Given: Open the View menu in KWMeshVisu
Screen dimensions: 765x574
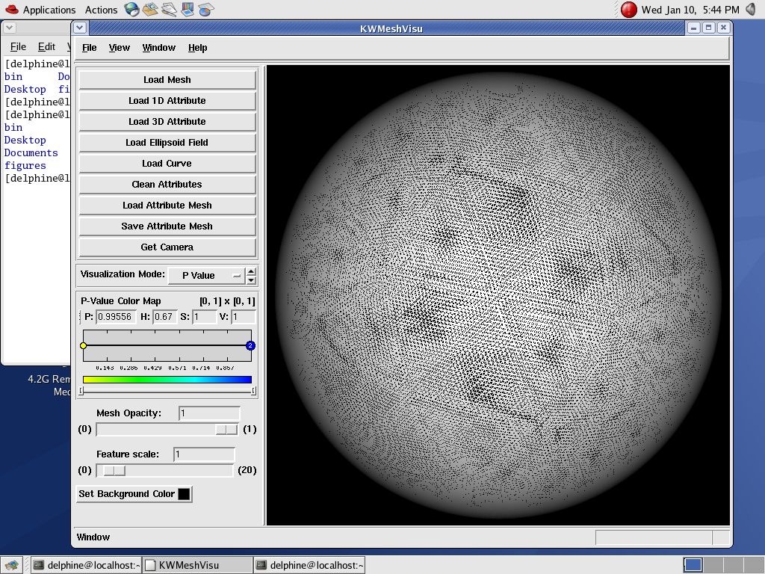Looking at the screenshot, I should pos(119,48).
